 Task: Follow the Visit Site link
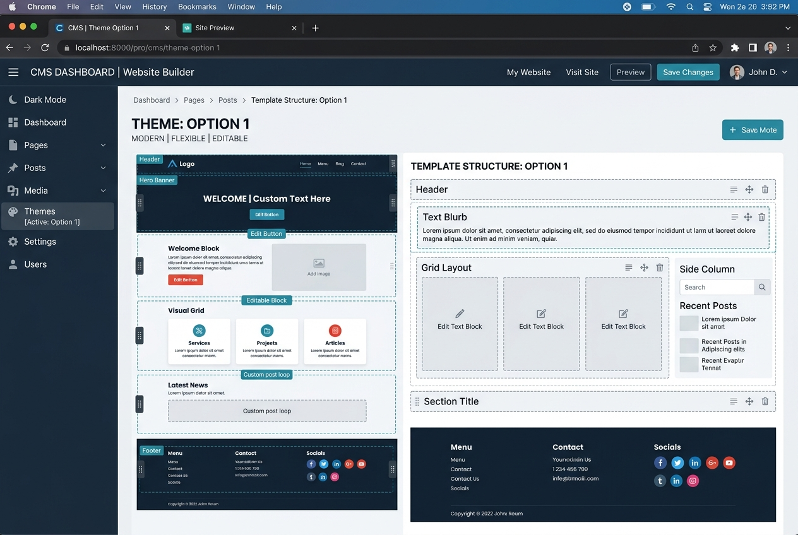tap(582, 73)
